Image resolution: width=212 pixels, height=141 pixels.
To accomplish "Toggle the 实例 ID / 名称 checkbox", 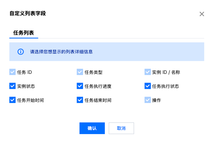I will [148, 72].
